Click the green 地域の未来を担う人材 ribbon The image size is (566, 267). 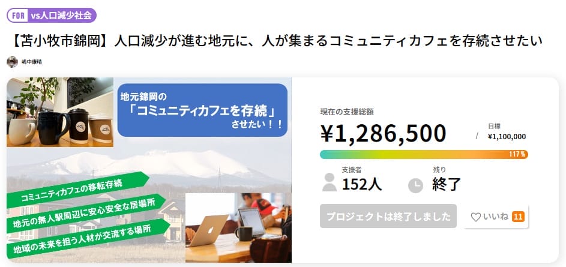(84, 235)
